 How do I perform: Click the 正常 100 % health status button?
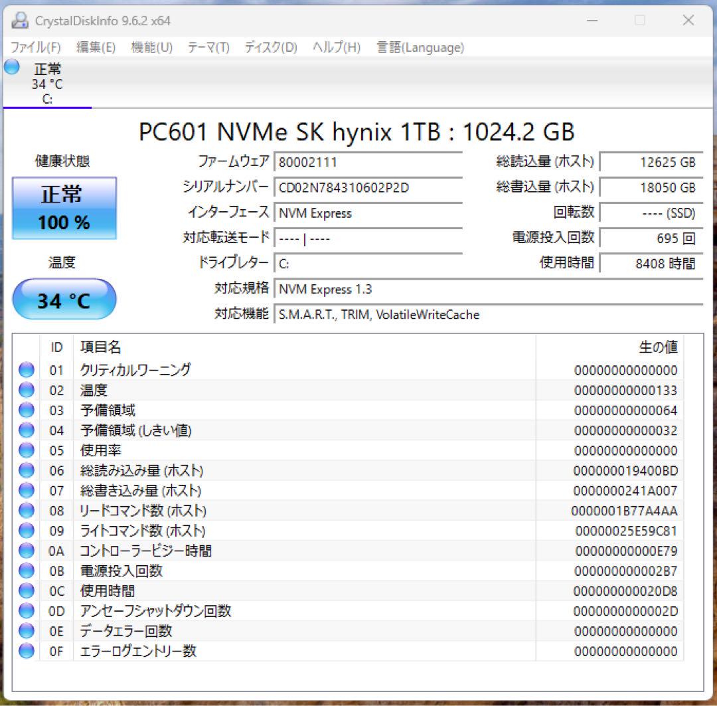64,208
